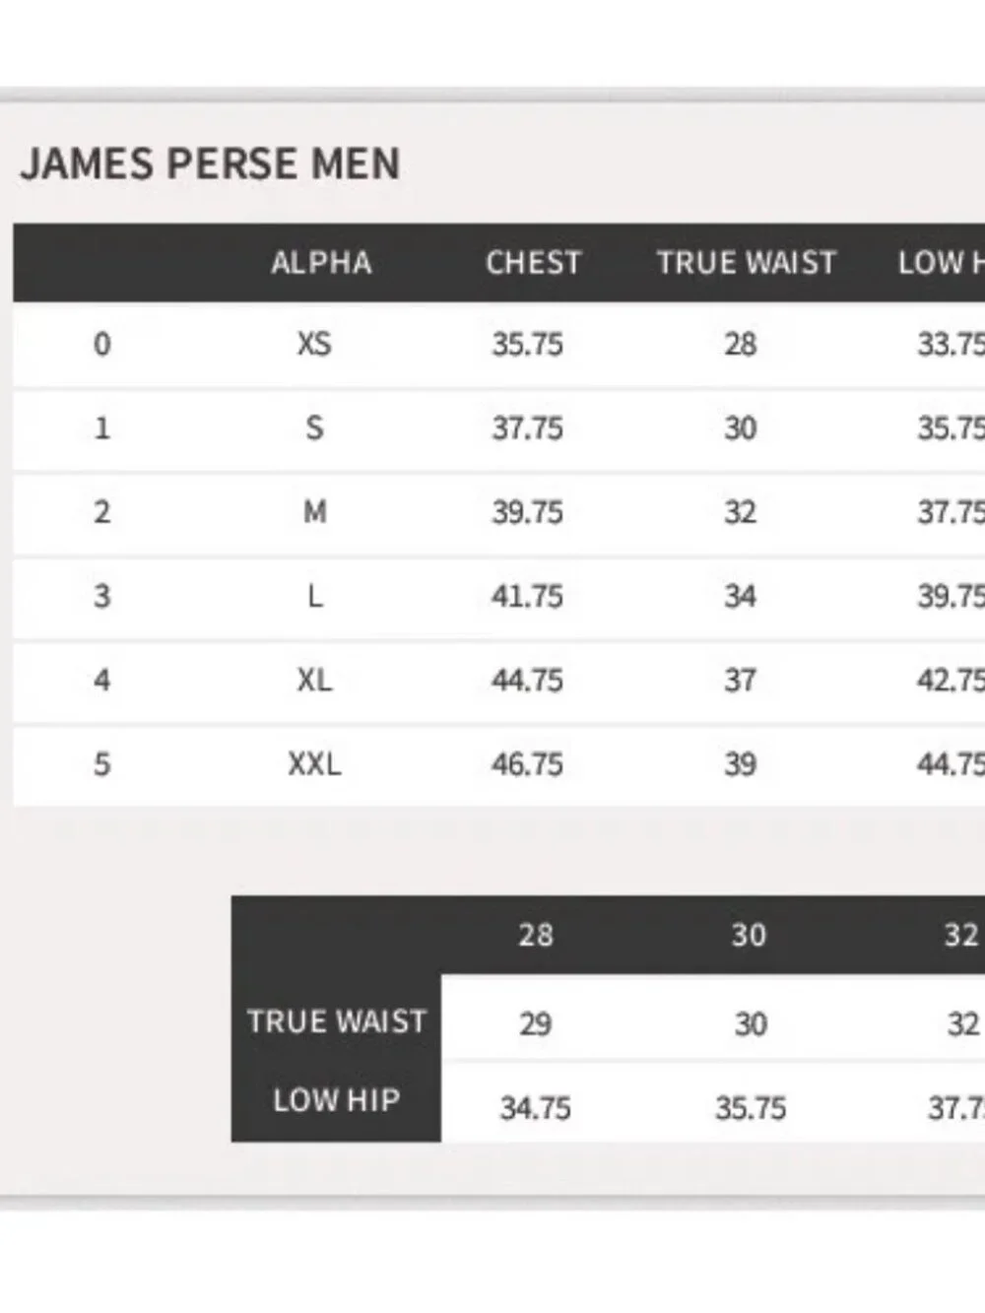Image resolution: width=985 pixels, height=1313 pixels.
Task: Click the JAMES PERSE MEN heading
Action: (210, 164)
